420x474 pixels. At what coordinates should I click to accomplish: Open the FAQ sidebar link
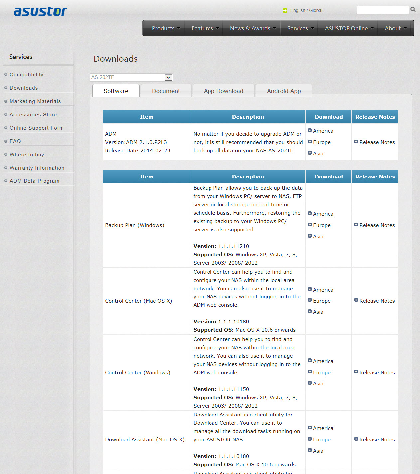tap(15, 141)
